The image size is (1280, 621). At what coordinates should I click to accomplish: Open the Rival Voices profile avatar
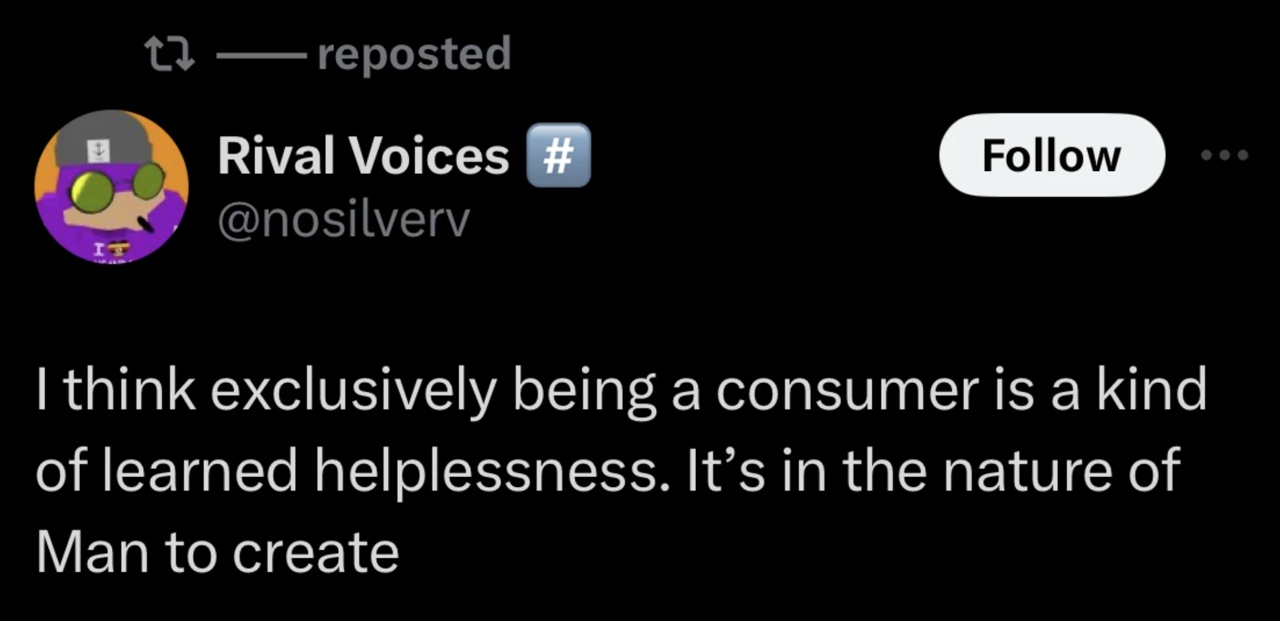click(111, 186)
